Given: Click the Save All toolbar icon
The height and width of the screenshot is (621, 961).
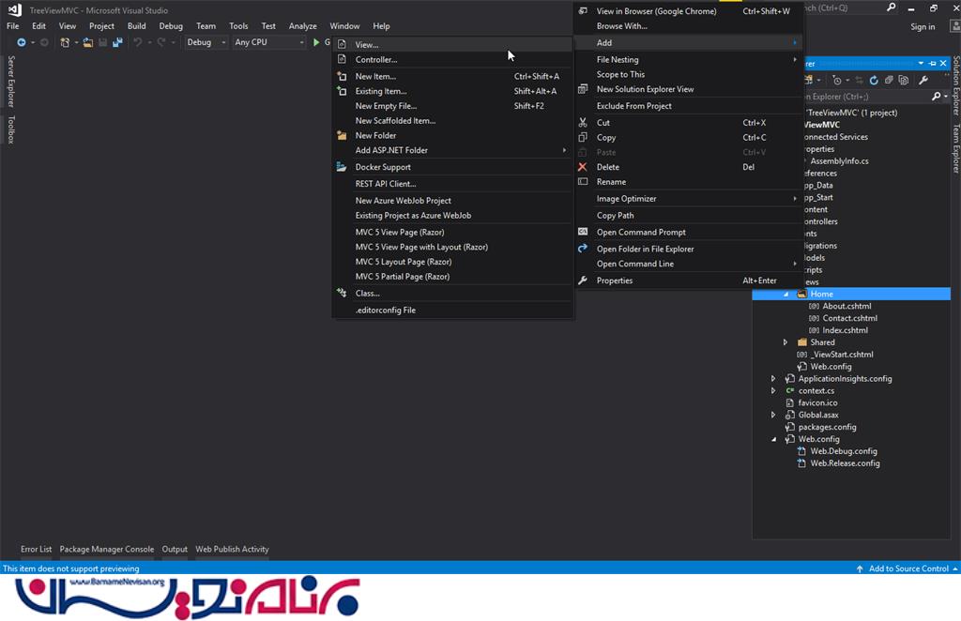Looking at the screenshot, I should (x=117, y=42).
